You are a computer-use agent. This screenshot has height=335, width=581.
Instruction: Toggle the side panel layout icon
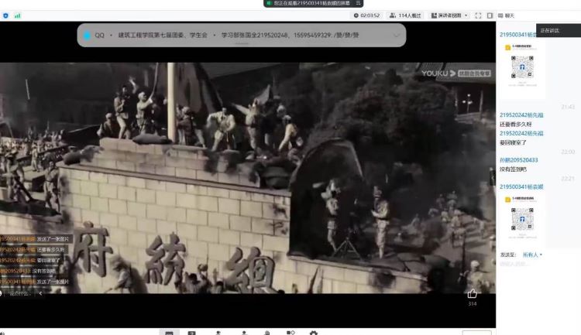tap(490, 15)
